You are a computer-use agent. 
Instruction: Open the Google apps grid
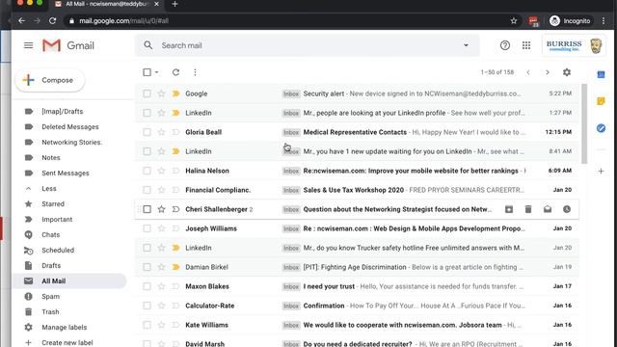[x=526, y=45]
